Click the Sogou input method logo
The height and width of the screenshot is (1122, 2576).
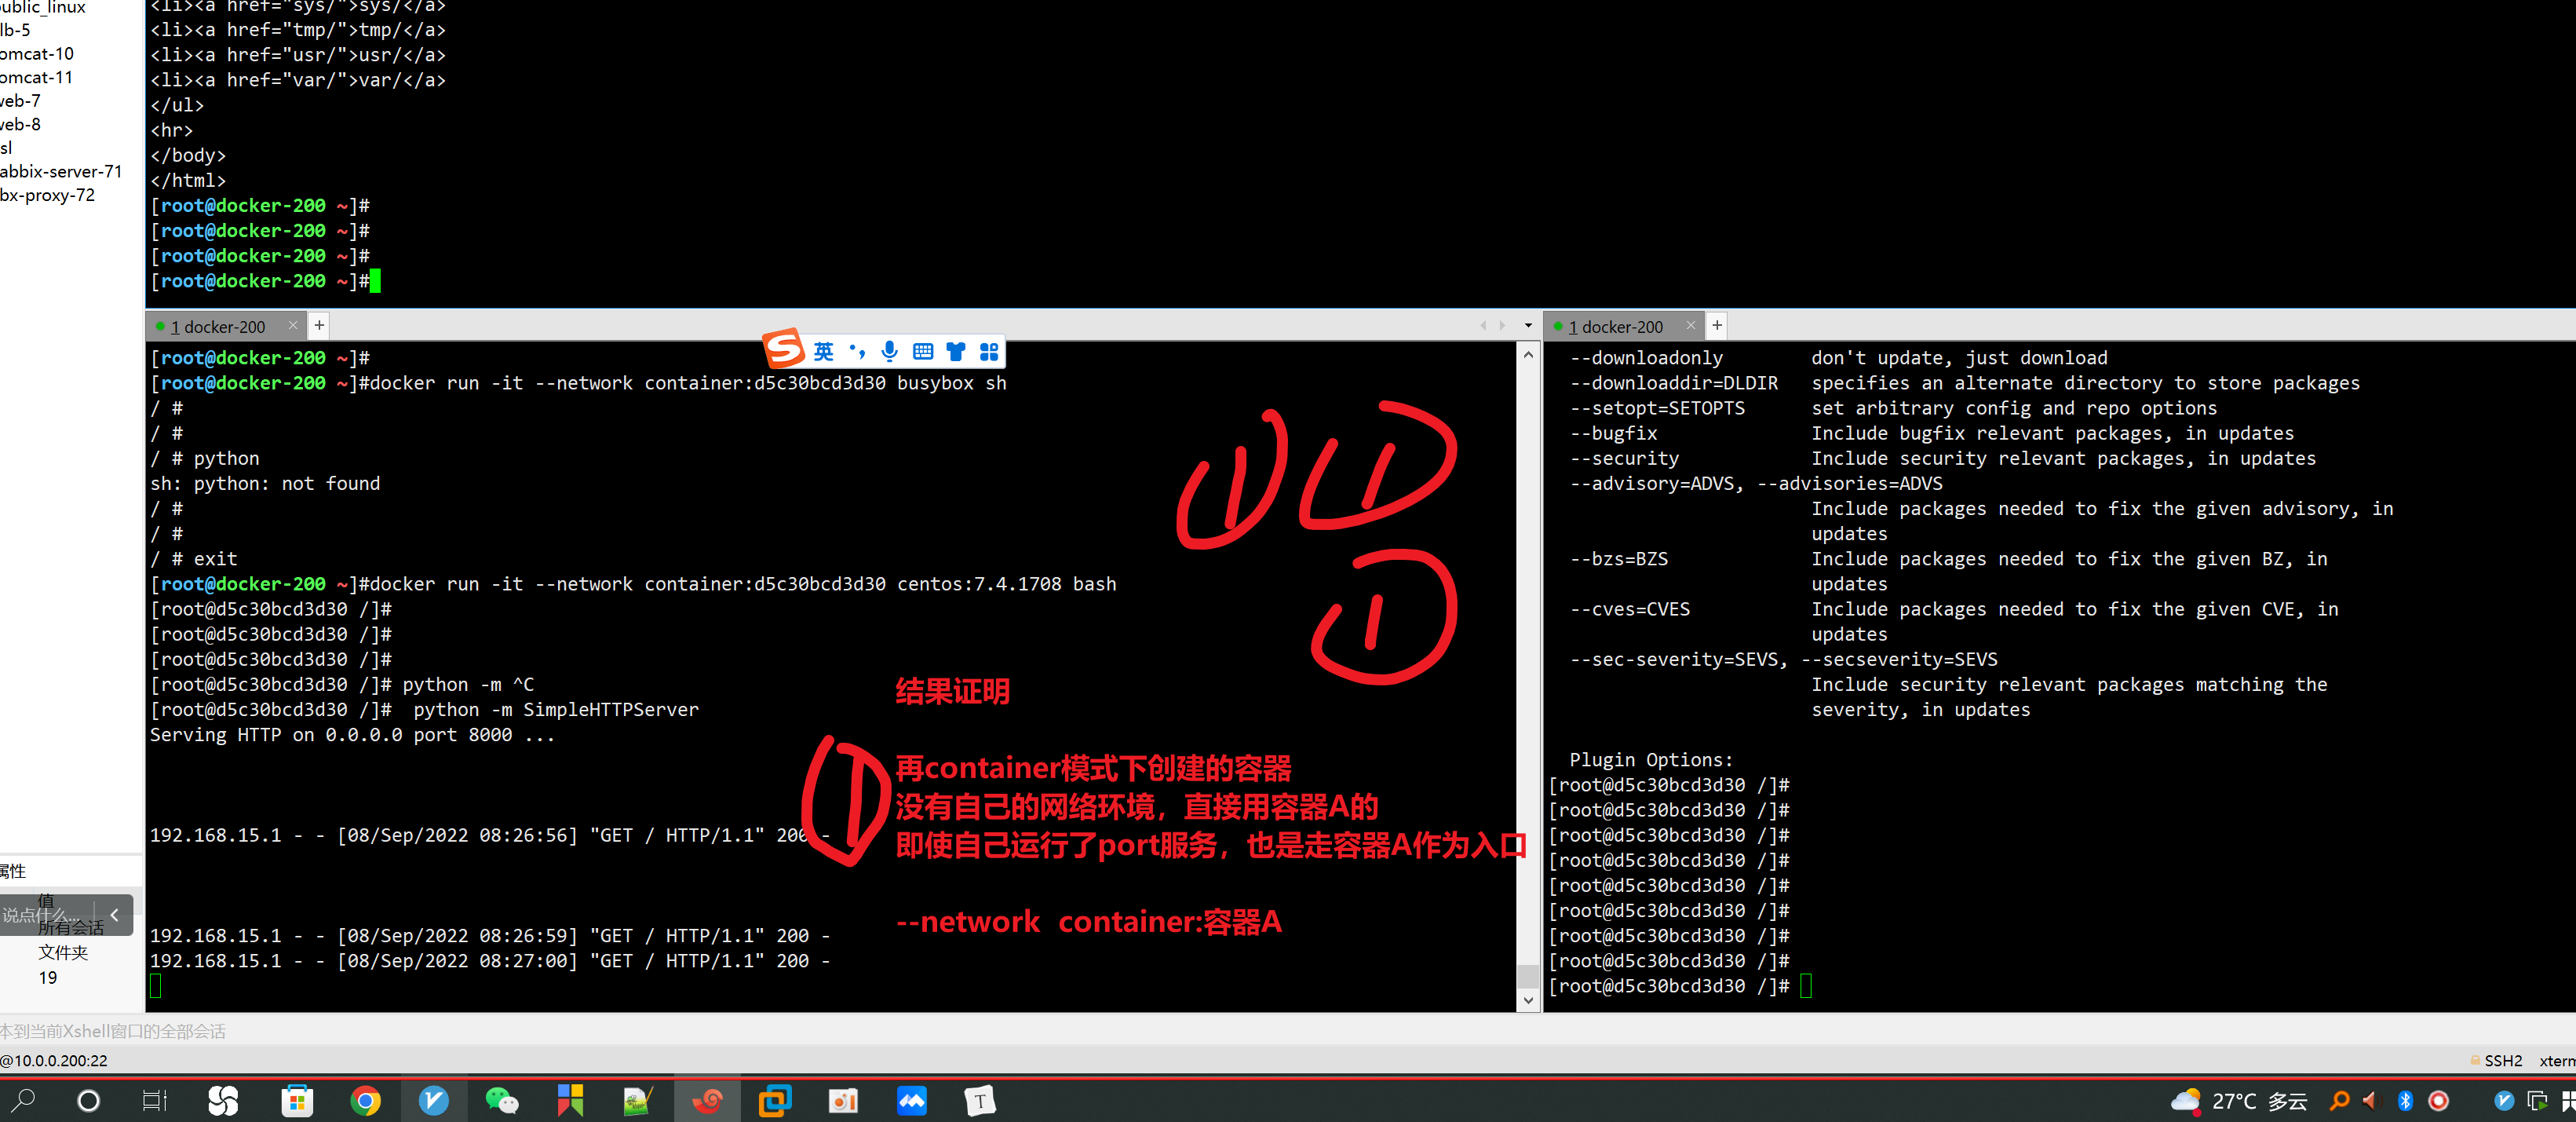(784, 348)
